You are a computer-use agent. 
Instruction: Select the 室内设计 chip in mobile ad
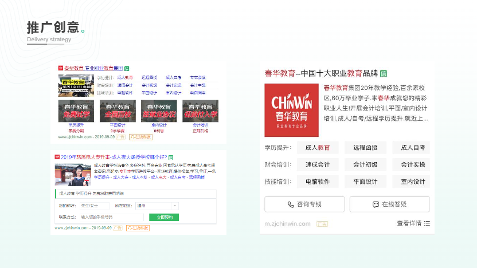tap(411, 182)
